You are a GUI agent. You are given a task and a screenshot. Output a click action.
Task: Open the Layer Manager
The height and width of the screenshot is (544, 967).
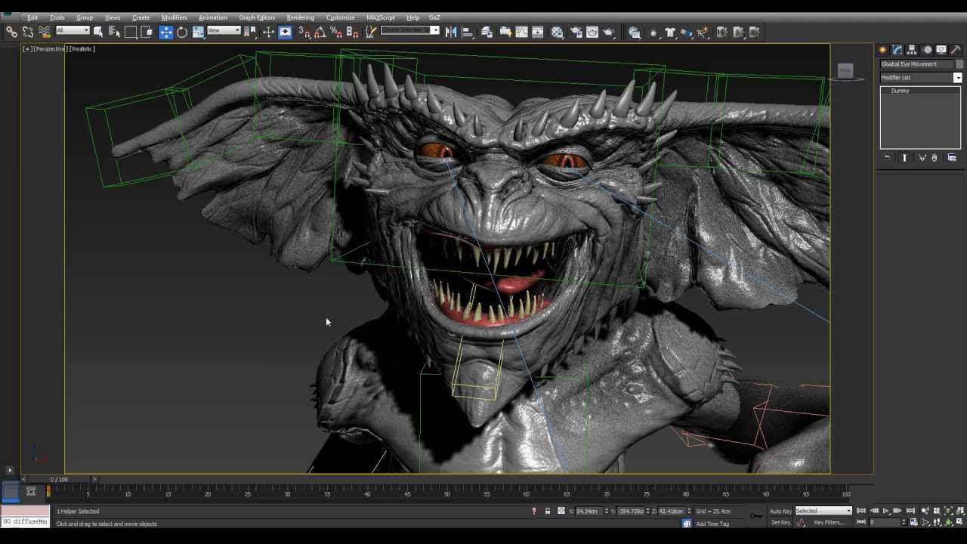(487, 32)
